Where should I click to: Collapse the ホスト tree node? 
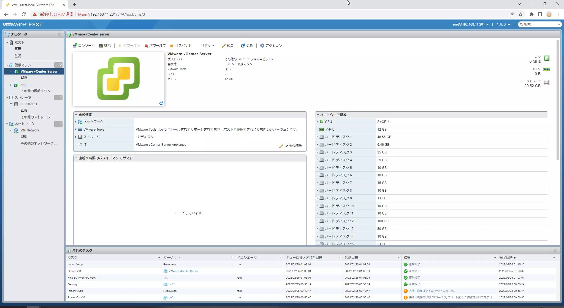(x=7, y=43)
